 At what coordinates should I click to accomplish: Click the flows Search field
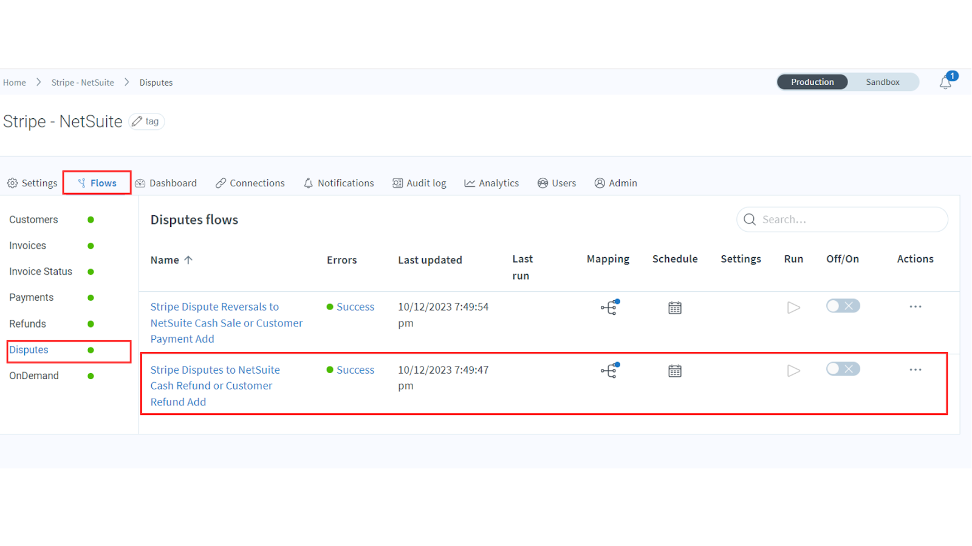click(842, 220)
